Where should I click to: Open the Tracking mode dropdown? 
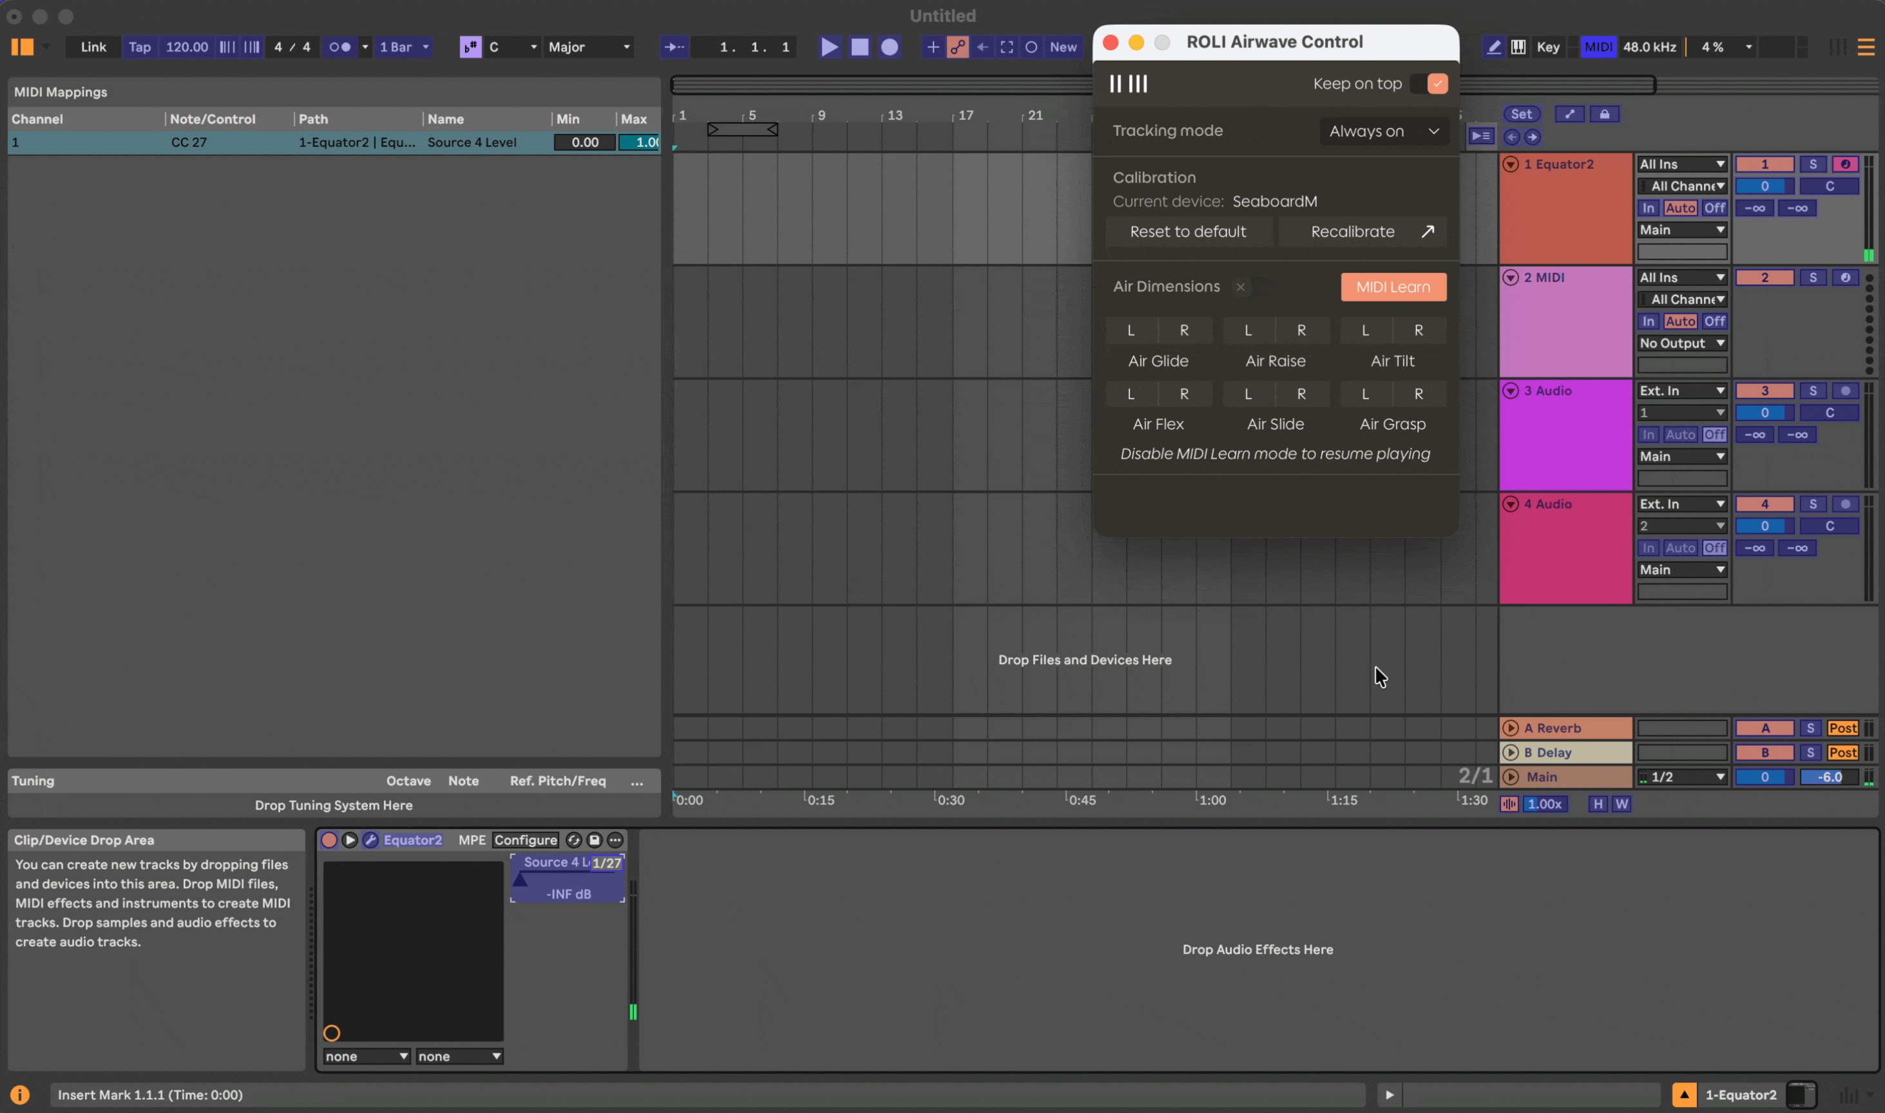pyautogui.click(x=1383, y=131)
